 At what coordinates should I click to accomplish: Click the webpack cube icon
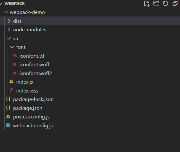tap(8, 125)
